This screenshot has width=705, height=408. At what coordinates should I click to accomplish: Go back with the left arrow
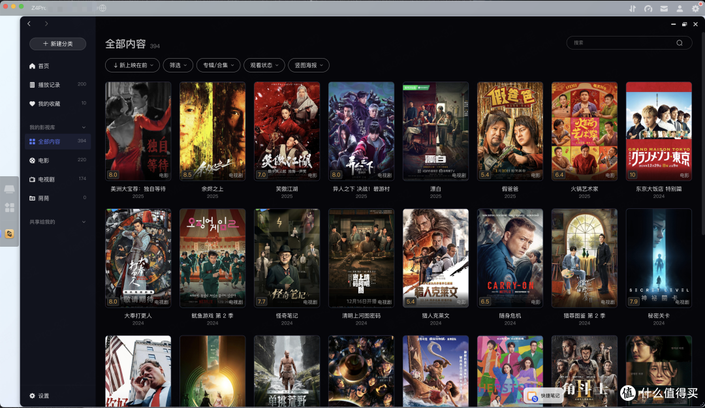pyautogui.click(x=29, y=24)
